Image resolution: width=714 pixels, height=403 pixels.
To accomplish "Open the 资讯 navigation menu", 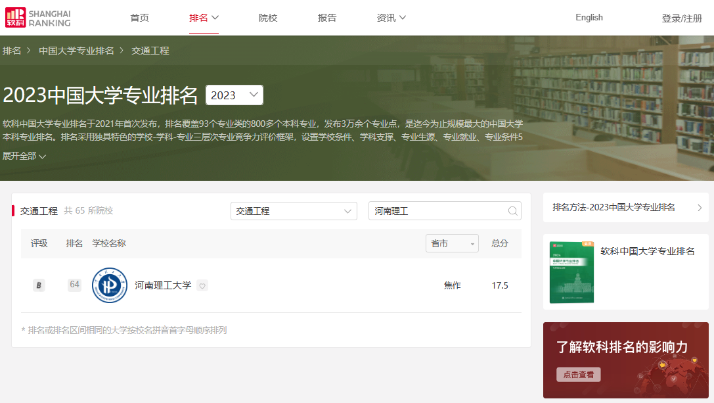I will [x=391, y=18].
